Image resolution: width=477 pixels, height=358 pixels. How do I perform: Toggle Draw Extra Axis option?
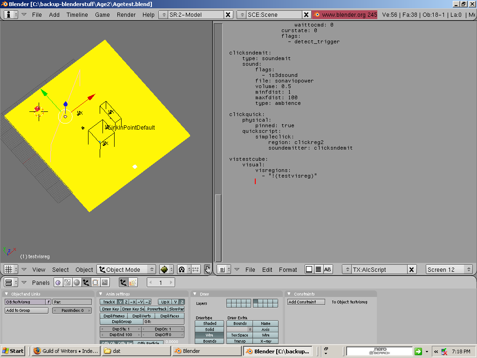(x=266, y=330)
